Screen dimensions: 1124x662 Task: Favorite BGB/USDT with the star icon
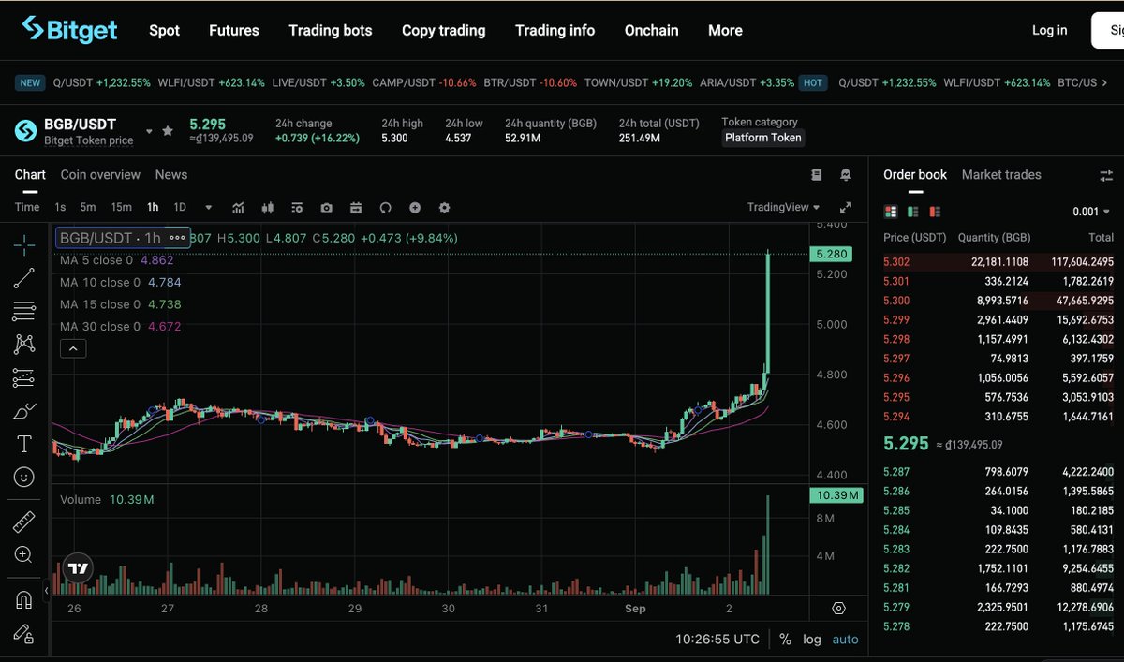168,131
